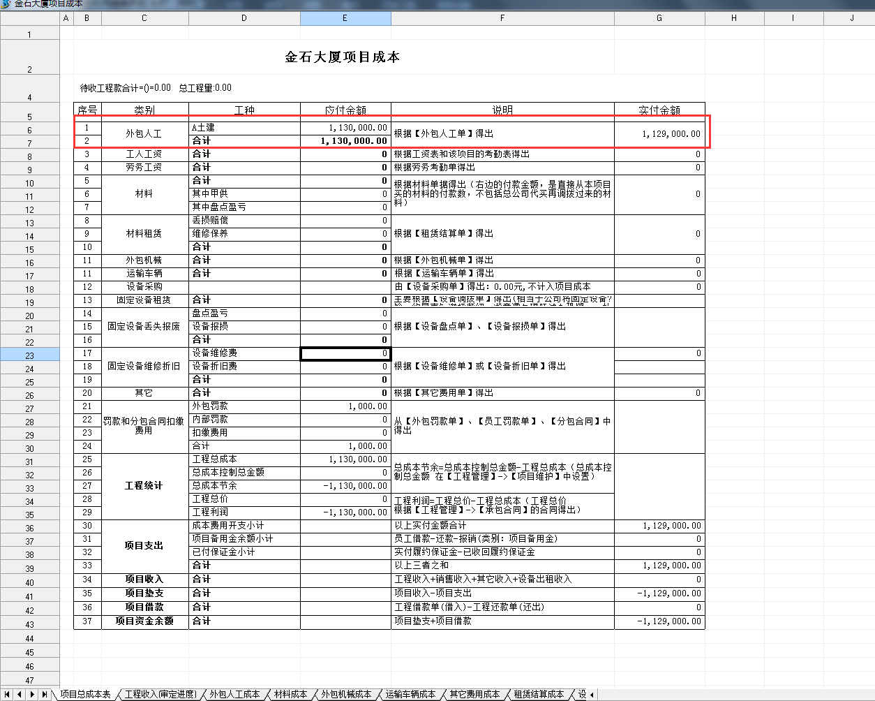875x701 pixels.
Task: Open the 租赁结算成本 sheet tab
Action: [x=539, y=694]
